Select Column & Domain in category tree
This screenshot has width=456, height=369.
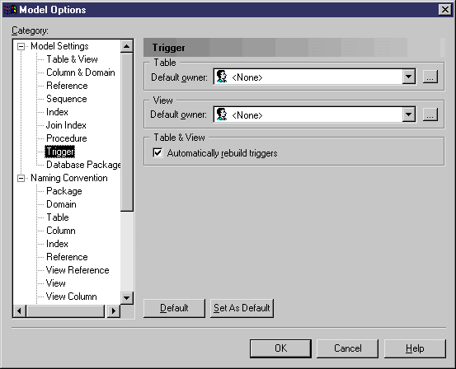[x=81, y=72]
